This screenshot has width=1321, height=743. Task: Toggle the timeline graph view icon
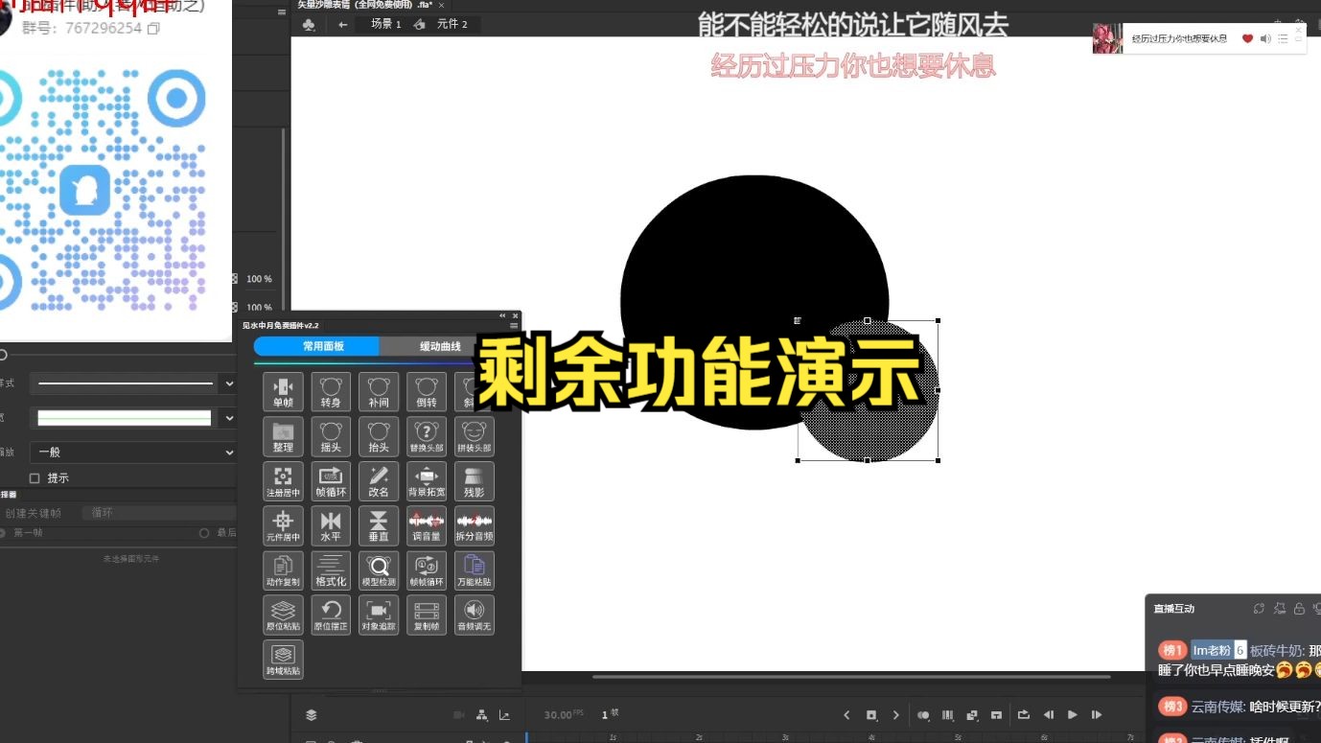click(x=504, y=715)
